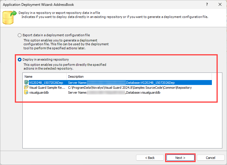Click the Cancel button
Screen dimensions: 227x165
(210, 158)
